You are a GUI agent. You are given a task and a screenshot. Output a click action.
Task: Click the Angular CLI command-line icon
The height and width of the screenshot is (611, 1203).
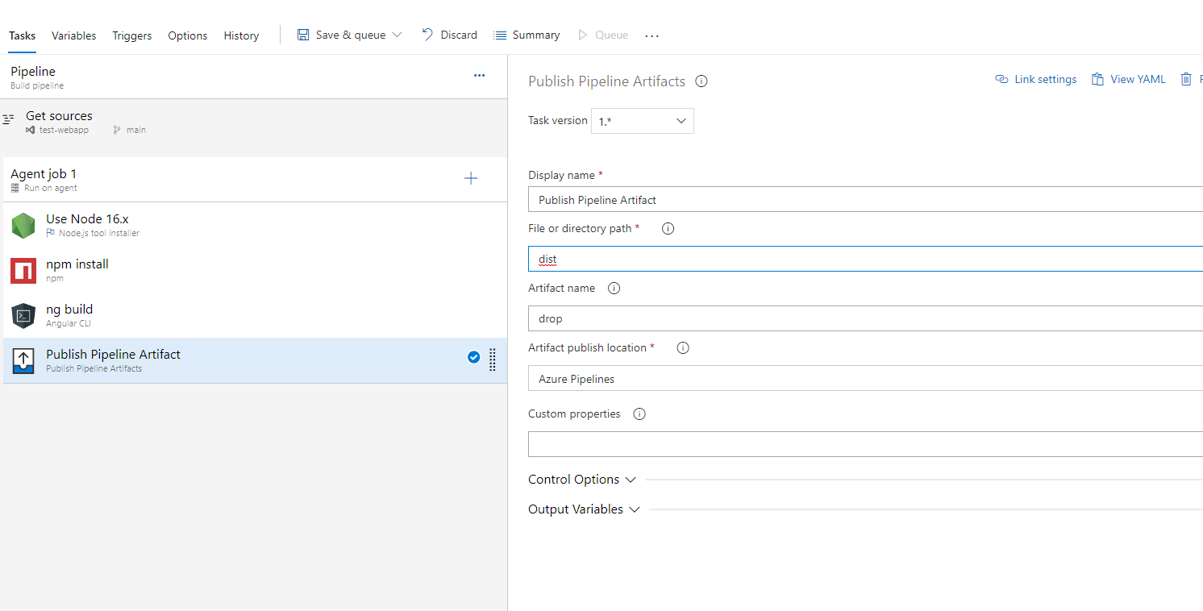click(23, 315)
